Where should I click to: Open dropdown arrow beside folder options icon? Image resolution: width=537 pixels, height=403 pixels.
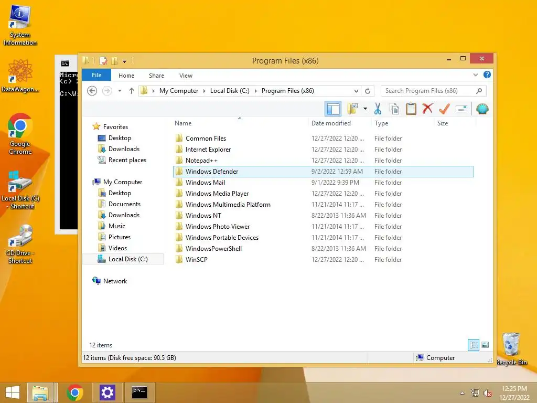pyautogui.click(x=365, y=109)
